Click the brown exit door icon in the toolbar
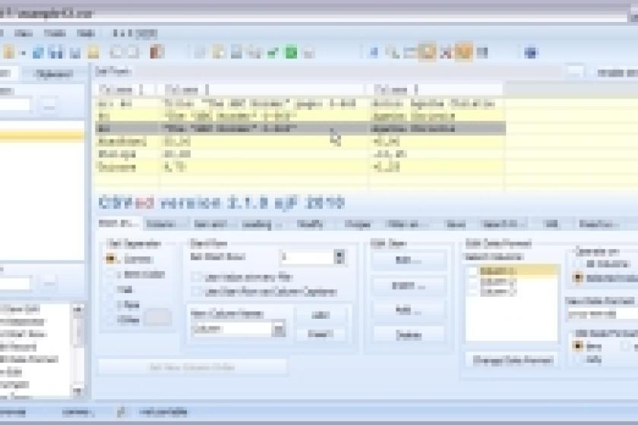638x425 pixels. point(157,52)
